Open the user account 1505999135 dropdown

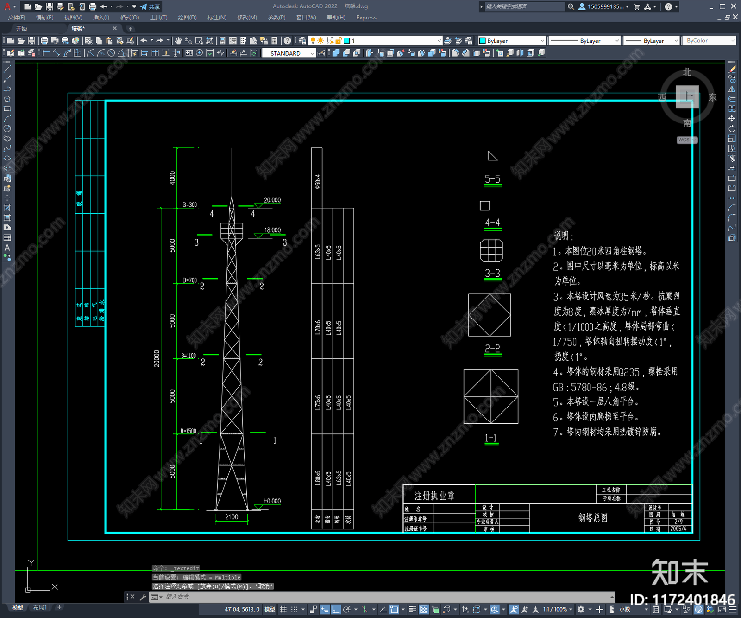604,6
